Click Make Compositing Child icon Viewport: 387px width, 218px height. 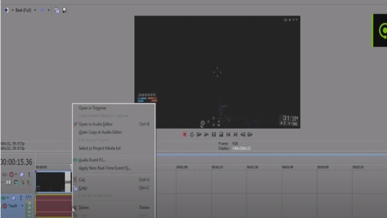(23, 182)
